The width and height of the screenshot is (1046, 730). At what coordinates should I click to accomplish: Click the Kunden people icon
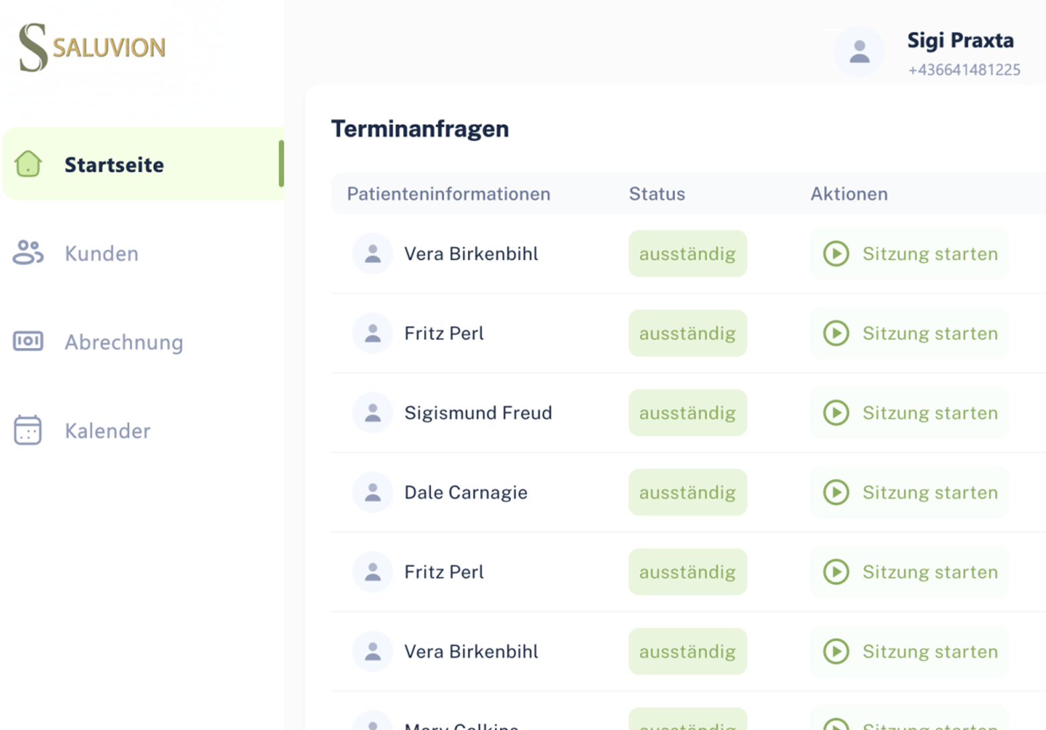point(28,253)
